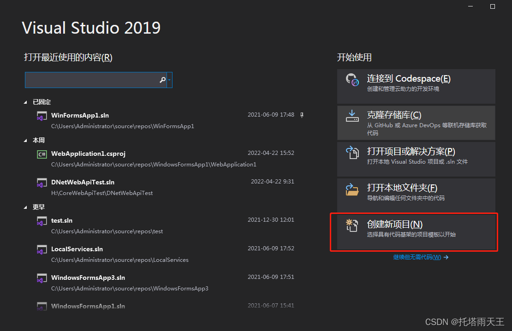Collapse the 本周 this week group

tap(25, 140)
